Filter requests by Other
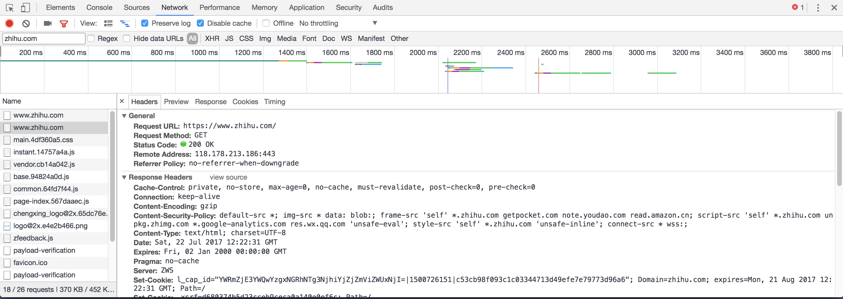 (x=399, y=39)
